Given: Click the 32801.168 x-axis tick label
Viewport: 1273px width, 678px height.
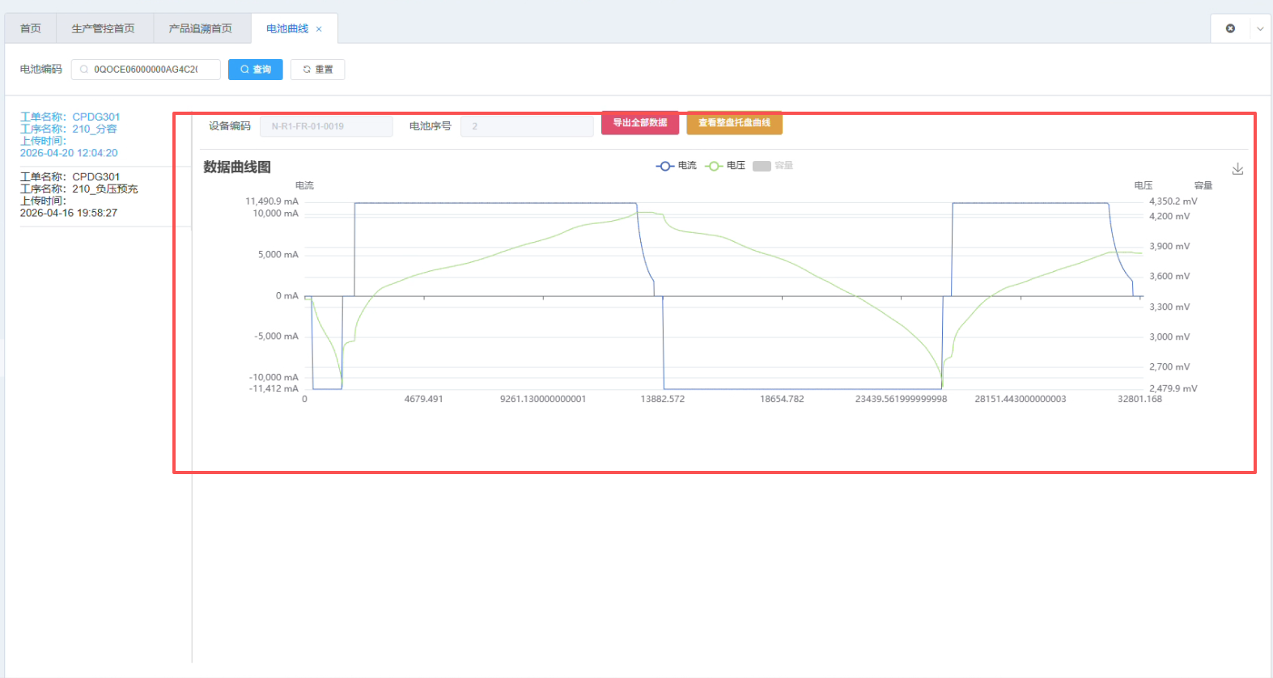Looking at the screenshot, I should pyautogui.click(x=1139, y=400).
